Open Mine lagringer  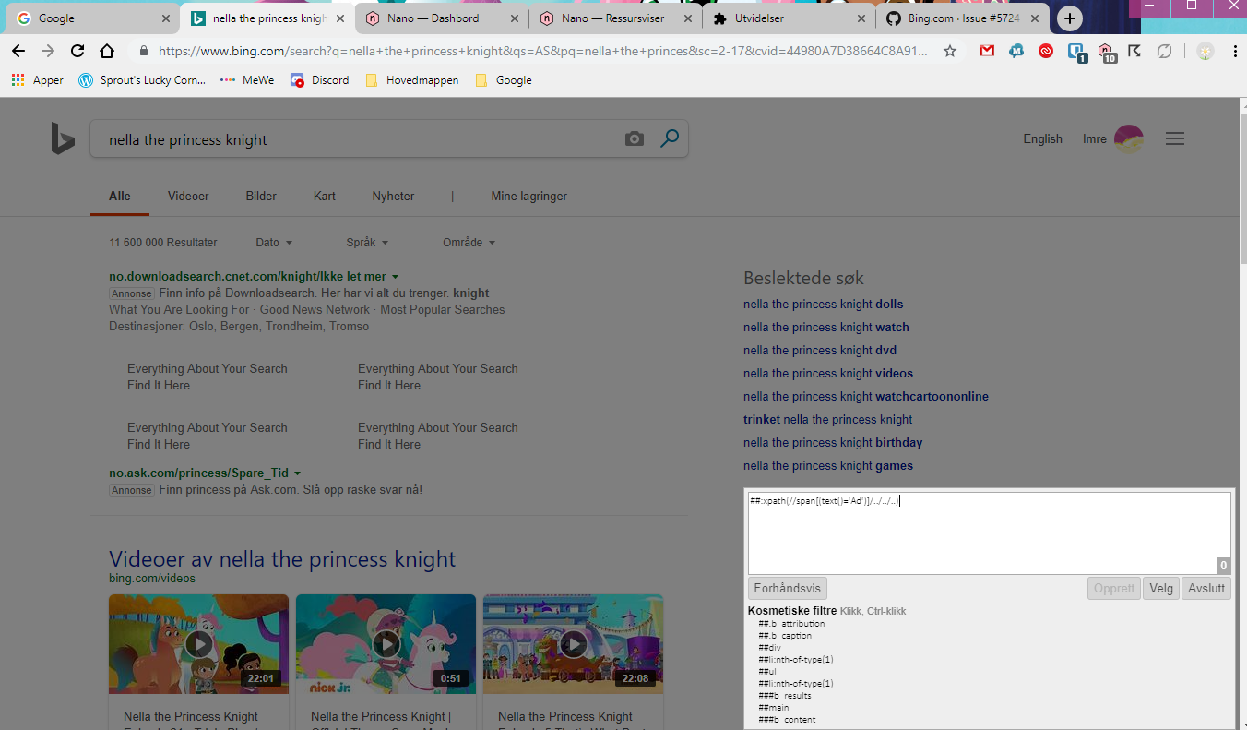[529, 196]
